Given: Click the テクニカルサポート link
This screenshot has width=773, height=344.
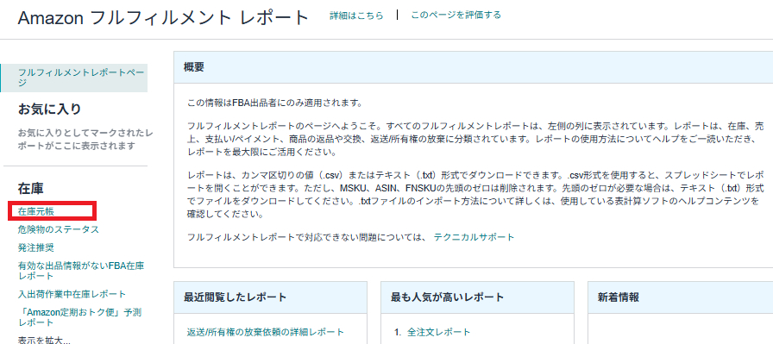Looking at the screenshot, I should pos(474,237).
